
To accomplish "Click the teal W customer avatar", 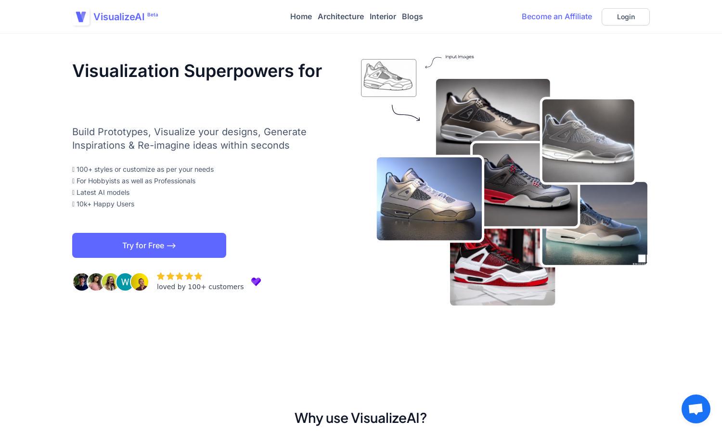I will tap(125, 282).
